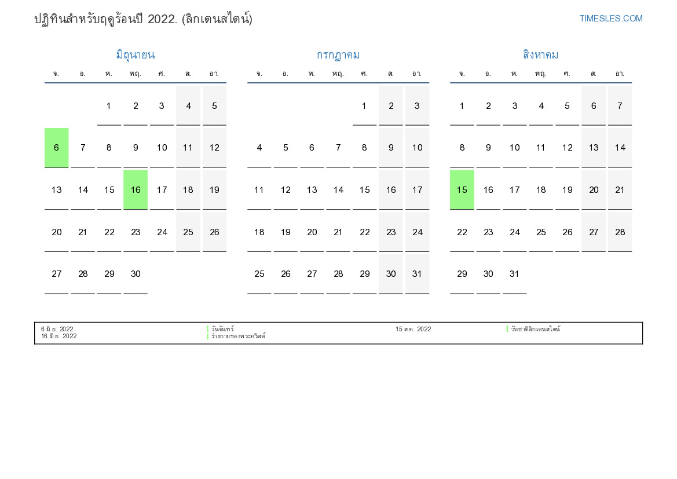Select day 12 in มิถุนายน

tap(215, 148)
